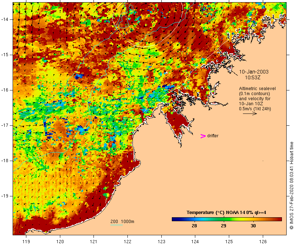296x245 pixels.
Task: Click longitude label 123
Action: (161, 241)
